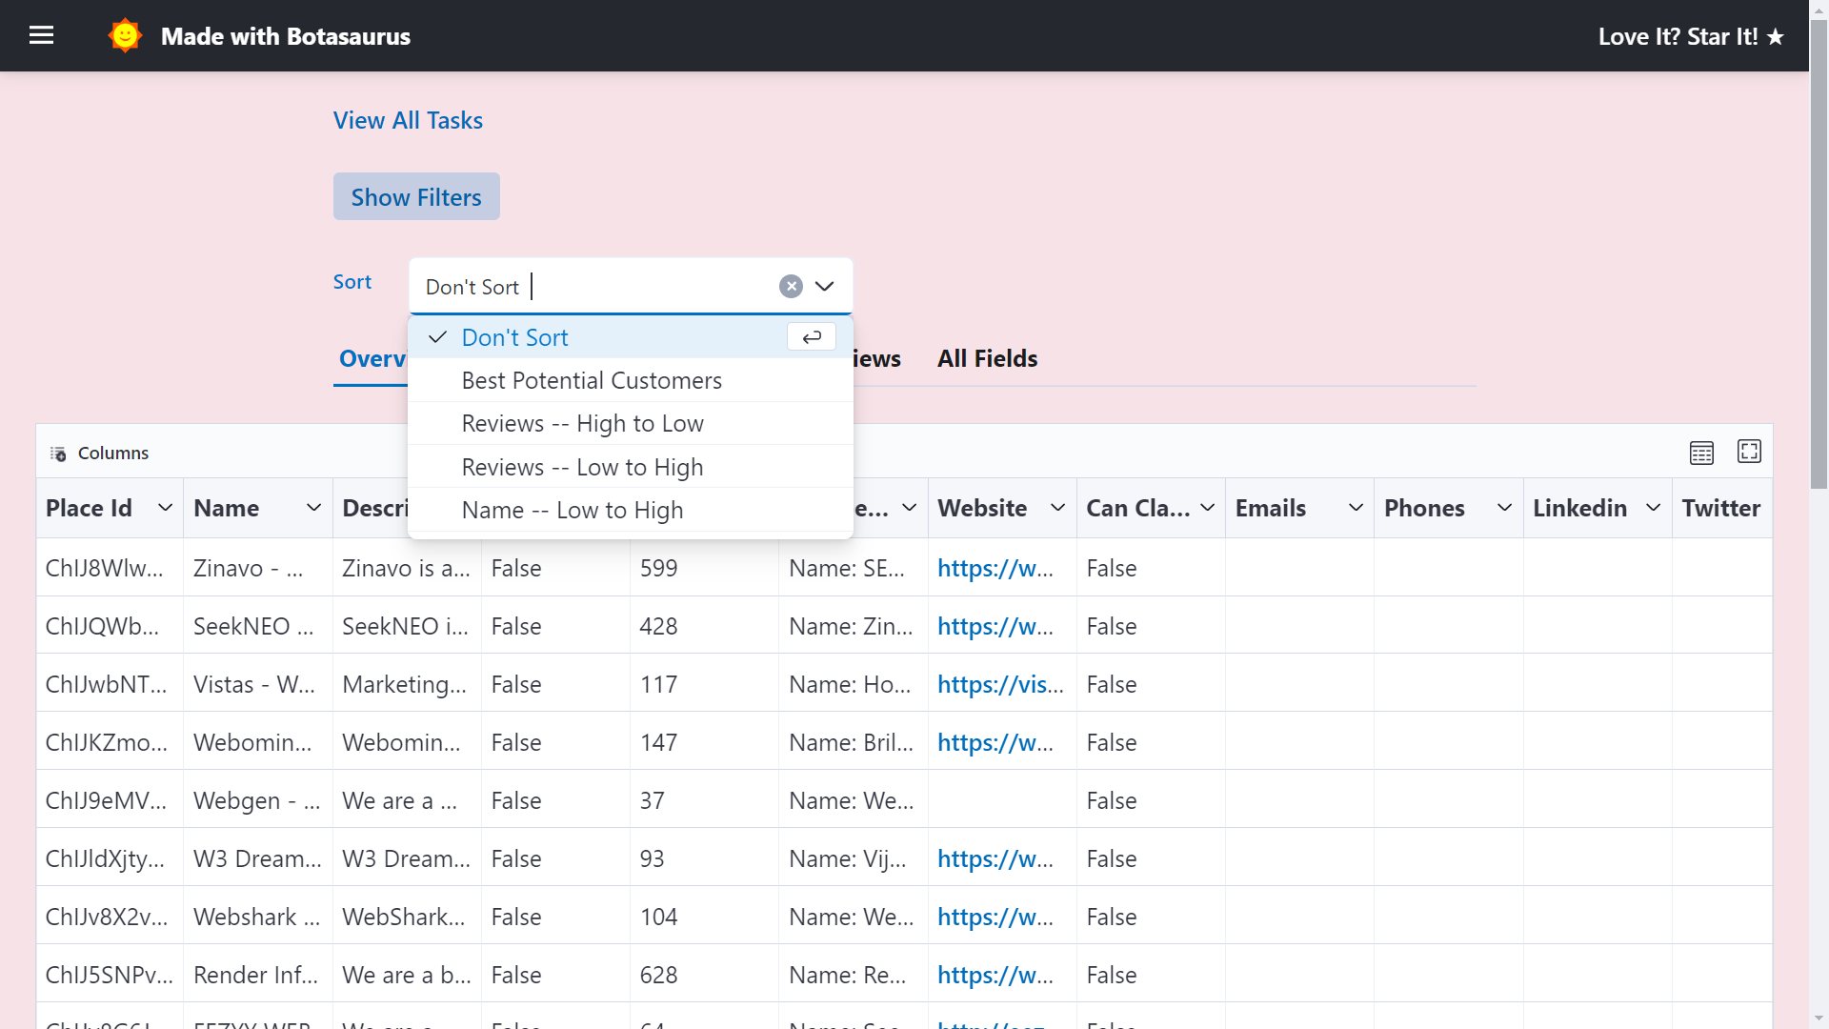Viewport: 1829px width, 1029px height.
Task: Open the Emails column header menu
Action: 1356,508
